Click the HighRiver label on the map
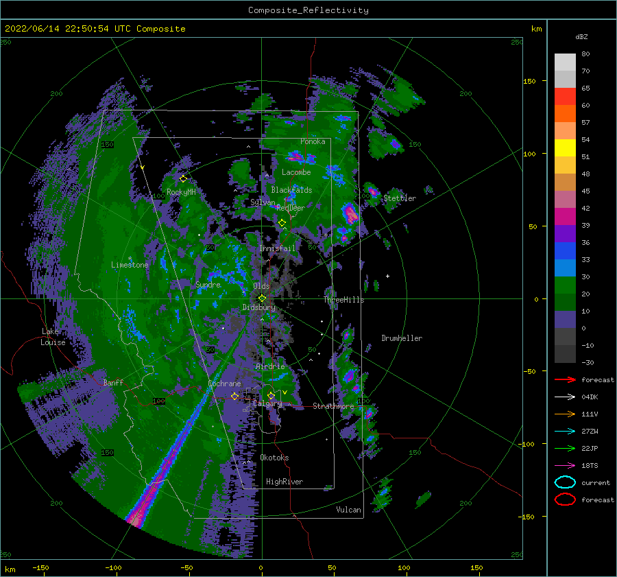 pyautogui.click(x=285, y=482)
